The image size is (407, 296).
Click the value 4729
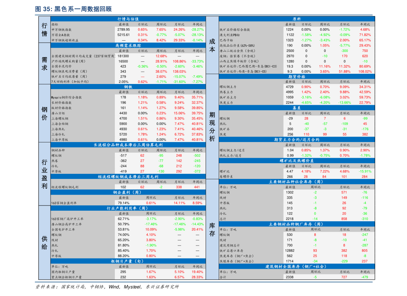[290, 87]
